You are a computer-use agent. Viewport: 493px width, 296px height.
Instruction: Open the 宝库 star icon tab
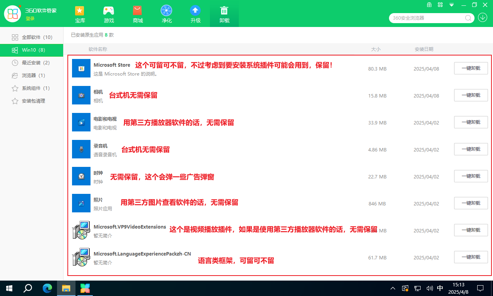point(80,14)
